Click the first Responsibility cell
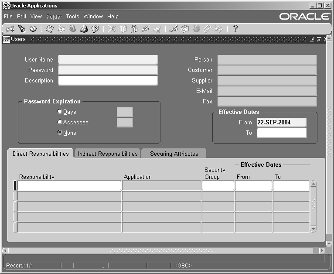This screenshot has height=274, width=334. 69,185
